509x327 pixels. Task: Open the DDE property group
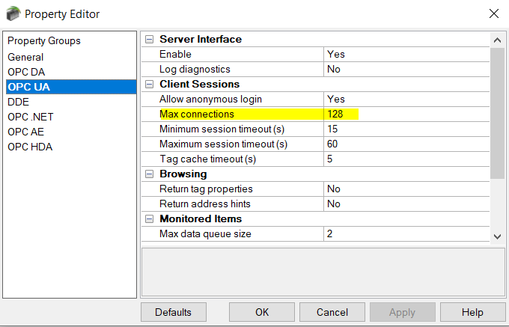point(19,102)
